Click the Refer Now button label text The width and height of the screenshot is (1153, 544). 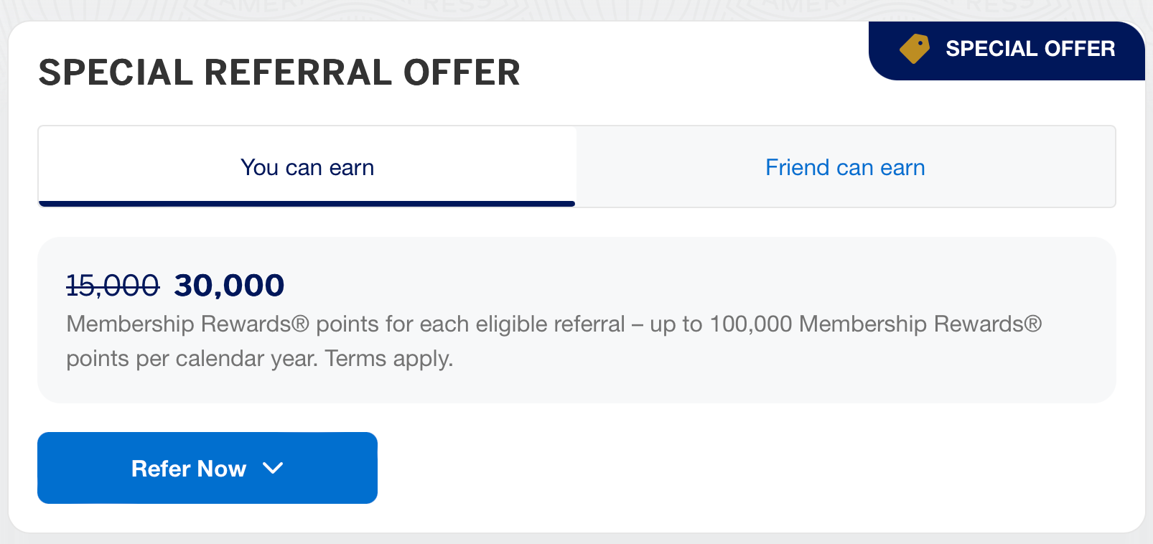[189, 469]
